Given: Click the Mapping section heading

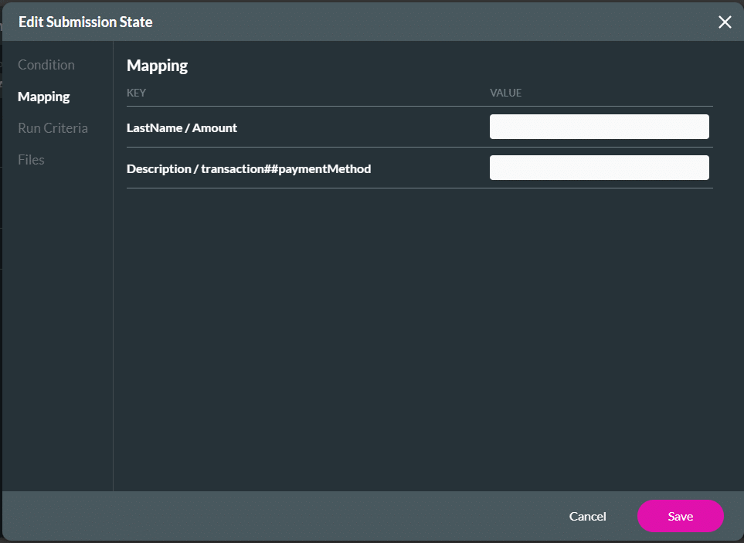Looking at the screenshot, I should tap(157, 66).
